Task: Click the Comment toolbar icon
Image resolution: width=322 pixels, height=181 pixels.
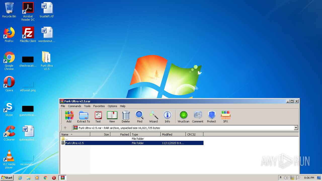Action: tap(198, 117)
